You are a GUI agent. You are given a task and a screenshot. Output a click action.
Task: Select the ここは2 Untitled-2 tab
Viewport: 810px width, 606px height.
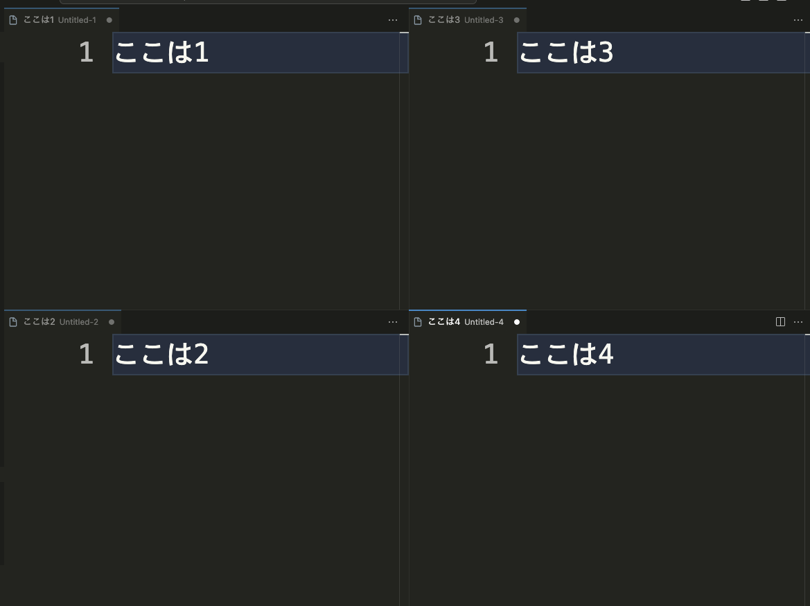[62, 322]
